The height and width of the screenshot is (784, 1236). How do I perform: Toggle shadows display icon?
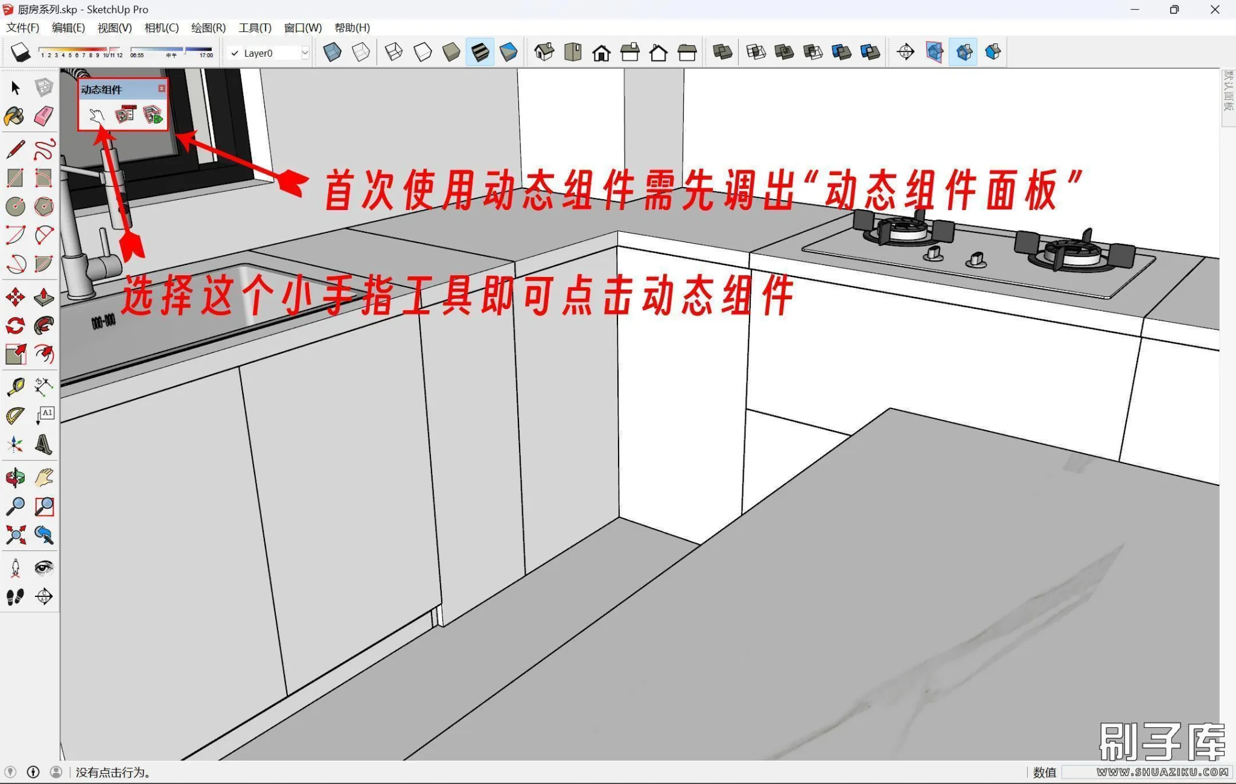click(x=21, y=53)
